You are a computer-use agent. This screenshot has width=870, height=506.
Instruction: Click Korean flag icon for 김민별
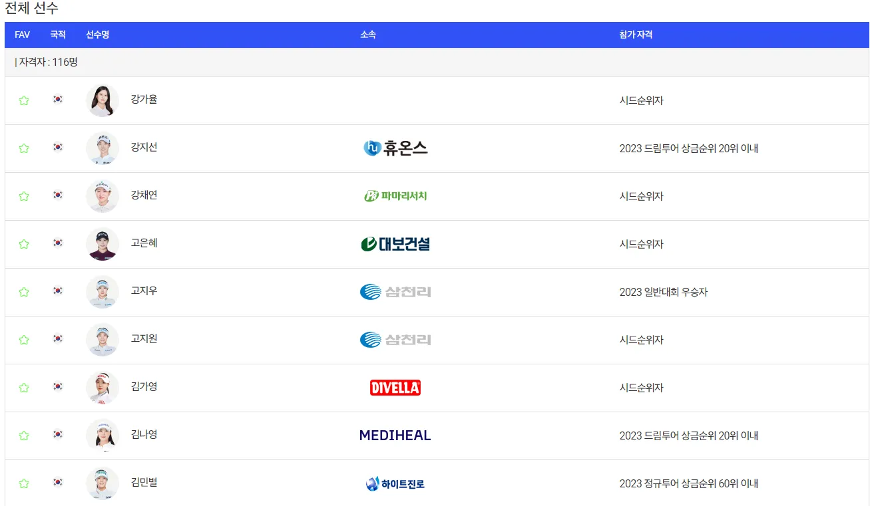click(x=58, y=483)
